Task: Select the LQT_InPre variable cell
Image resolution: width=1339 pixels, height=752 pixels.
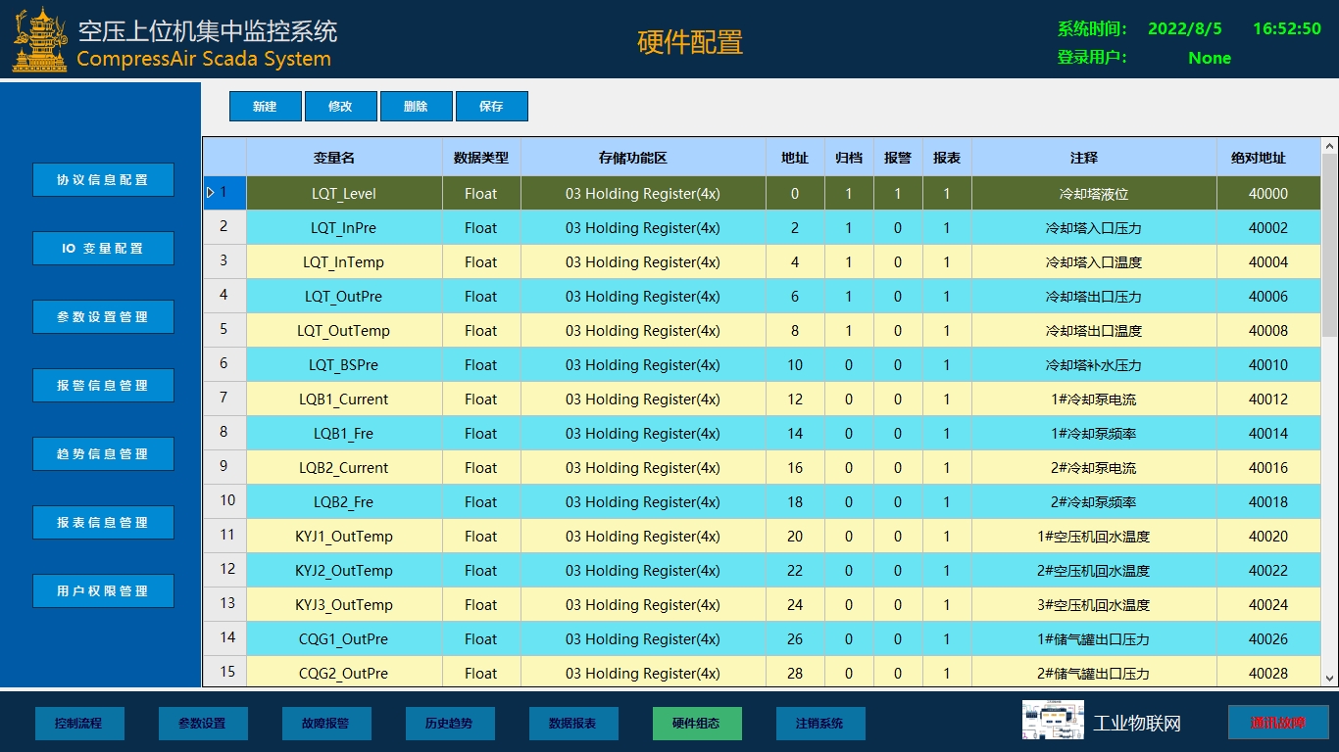Action: [344, 228]
